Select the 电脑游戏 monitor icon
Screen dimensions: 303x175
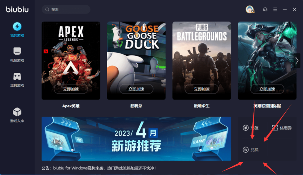point(17,52)
